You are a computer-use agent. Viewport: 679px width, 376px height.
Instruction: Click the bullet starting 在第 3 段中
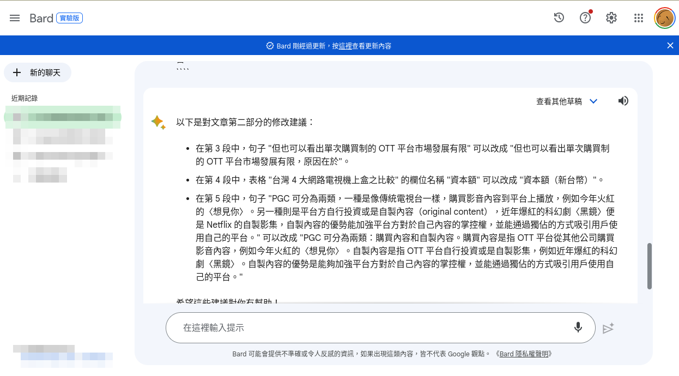(x=402, y=155)
